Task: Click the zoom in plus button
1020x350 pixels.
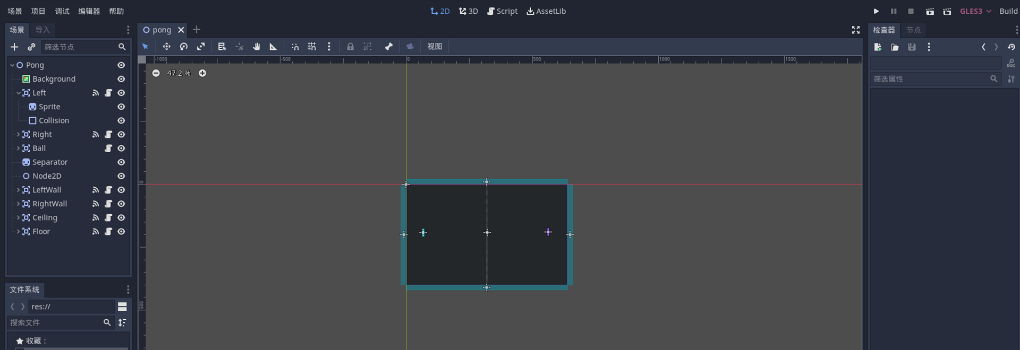Action: (202, 73)
